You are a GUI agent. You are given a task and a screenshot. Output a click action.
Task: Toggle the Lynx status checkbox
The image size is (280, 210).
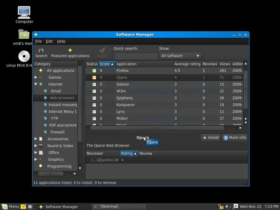pos(94,112)
